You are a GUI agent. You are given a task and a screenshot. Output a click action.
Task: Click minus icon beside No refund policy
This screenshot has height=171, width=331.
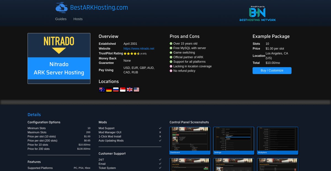171,71
